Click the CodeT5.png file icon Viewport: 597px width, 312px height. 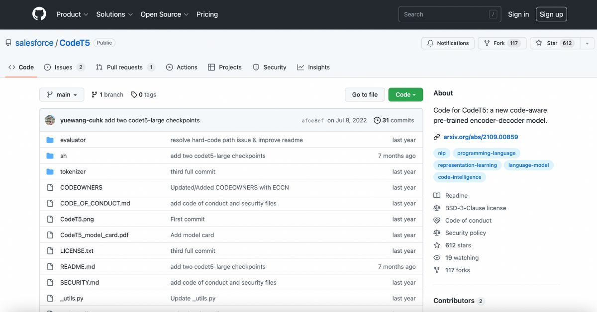click(50, 219)
